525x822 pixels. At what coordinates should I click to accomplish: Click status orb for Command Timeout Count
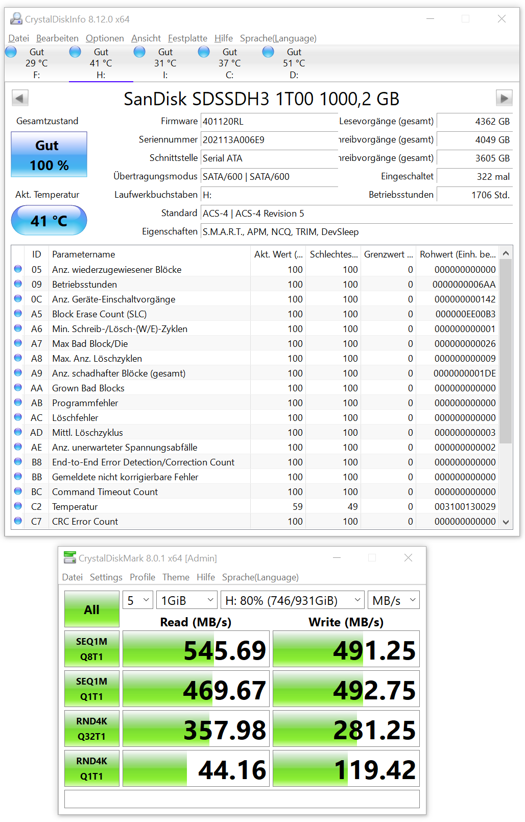click(x=18, y=491)
